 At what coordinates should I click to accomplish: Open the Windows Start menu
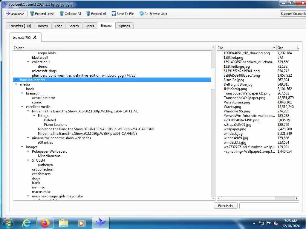(x=8, y=223)
